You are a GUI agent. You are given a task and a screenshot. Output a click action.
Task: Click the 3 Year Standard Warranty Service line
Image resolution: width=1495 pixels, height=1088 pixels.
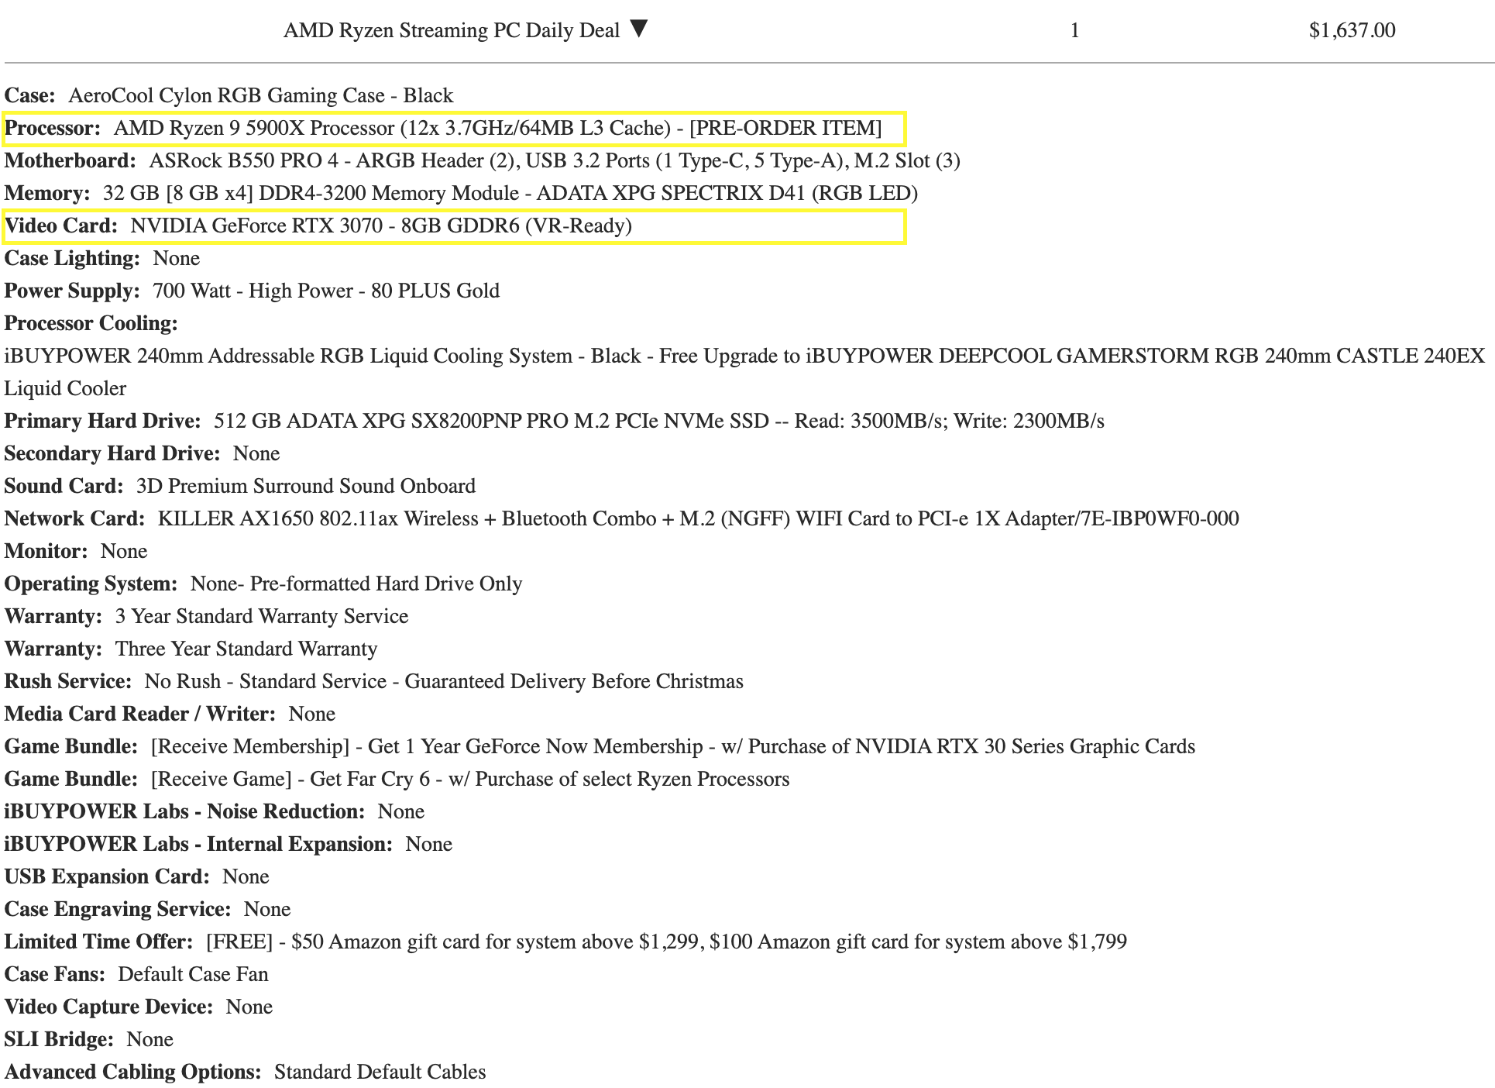tap(206, 617)
